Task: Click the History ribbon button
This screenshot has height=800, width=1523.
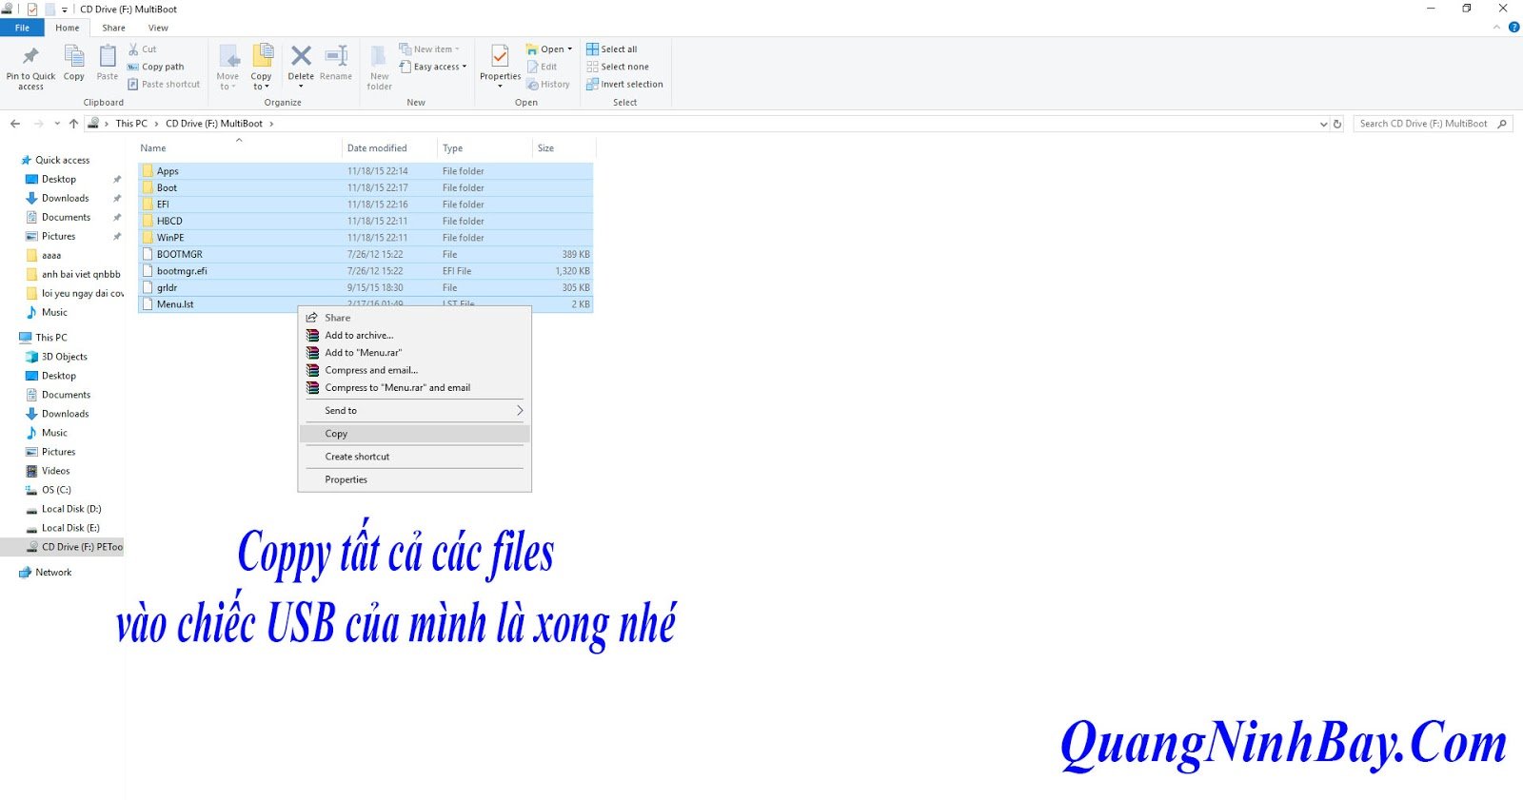Action: click(548, 84)
